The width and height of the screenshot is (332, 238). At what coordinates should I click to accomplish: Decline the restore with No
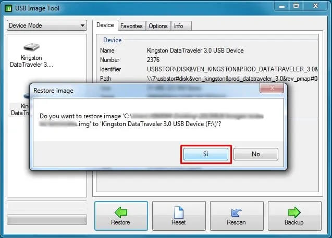point(256,154)
